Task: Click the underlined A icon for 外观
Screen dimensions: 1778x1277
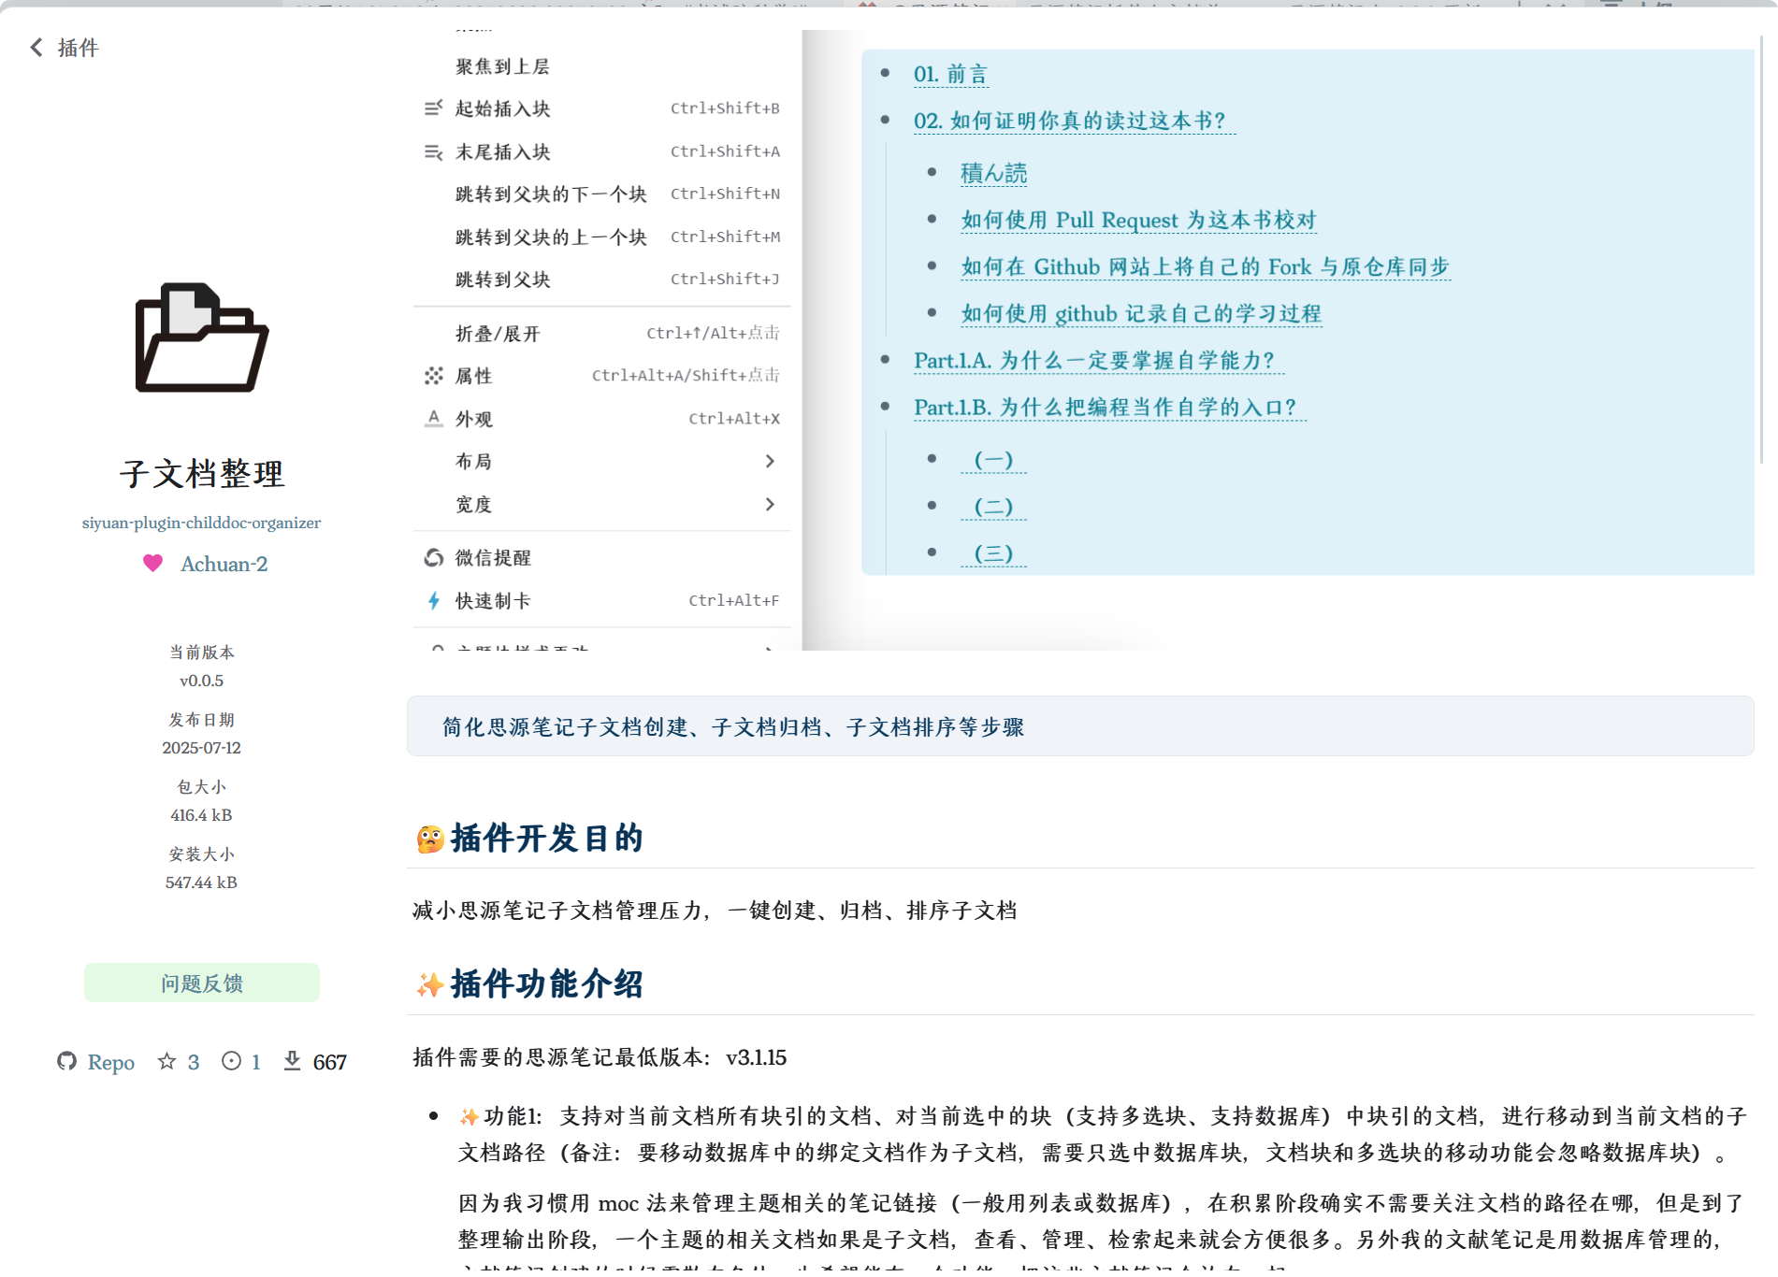Action: 432,418
